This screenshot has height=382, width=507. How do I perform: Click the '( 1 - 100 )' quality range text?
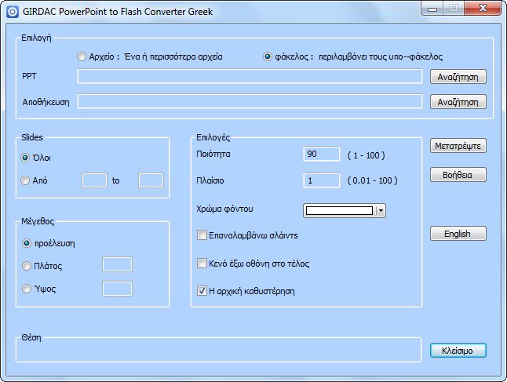366,155
